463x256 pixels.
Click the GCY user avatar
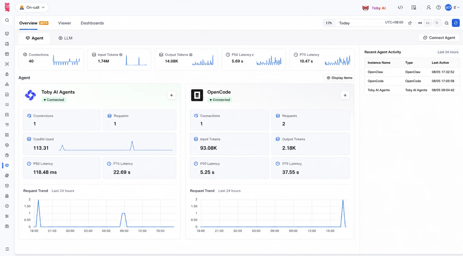tap(448, 8)
